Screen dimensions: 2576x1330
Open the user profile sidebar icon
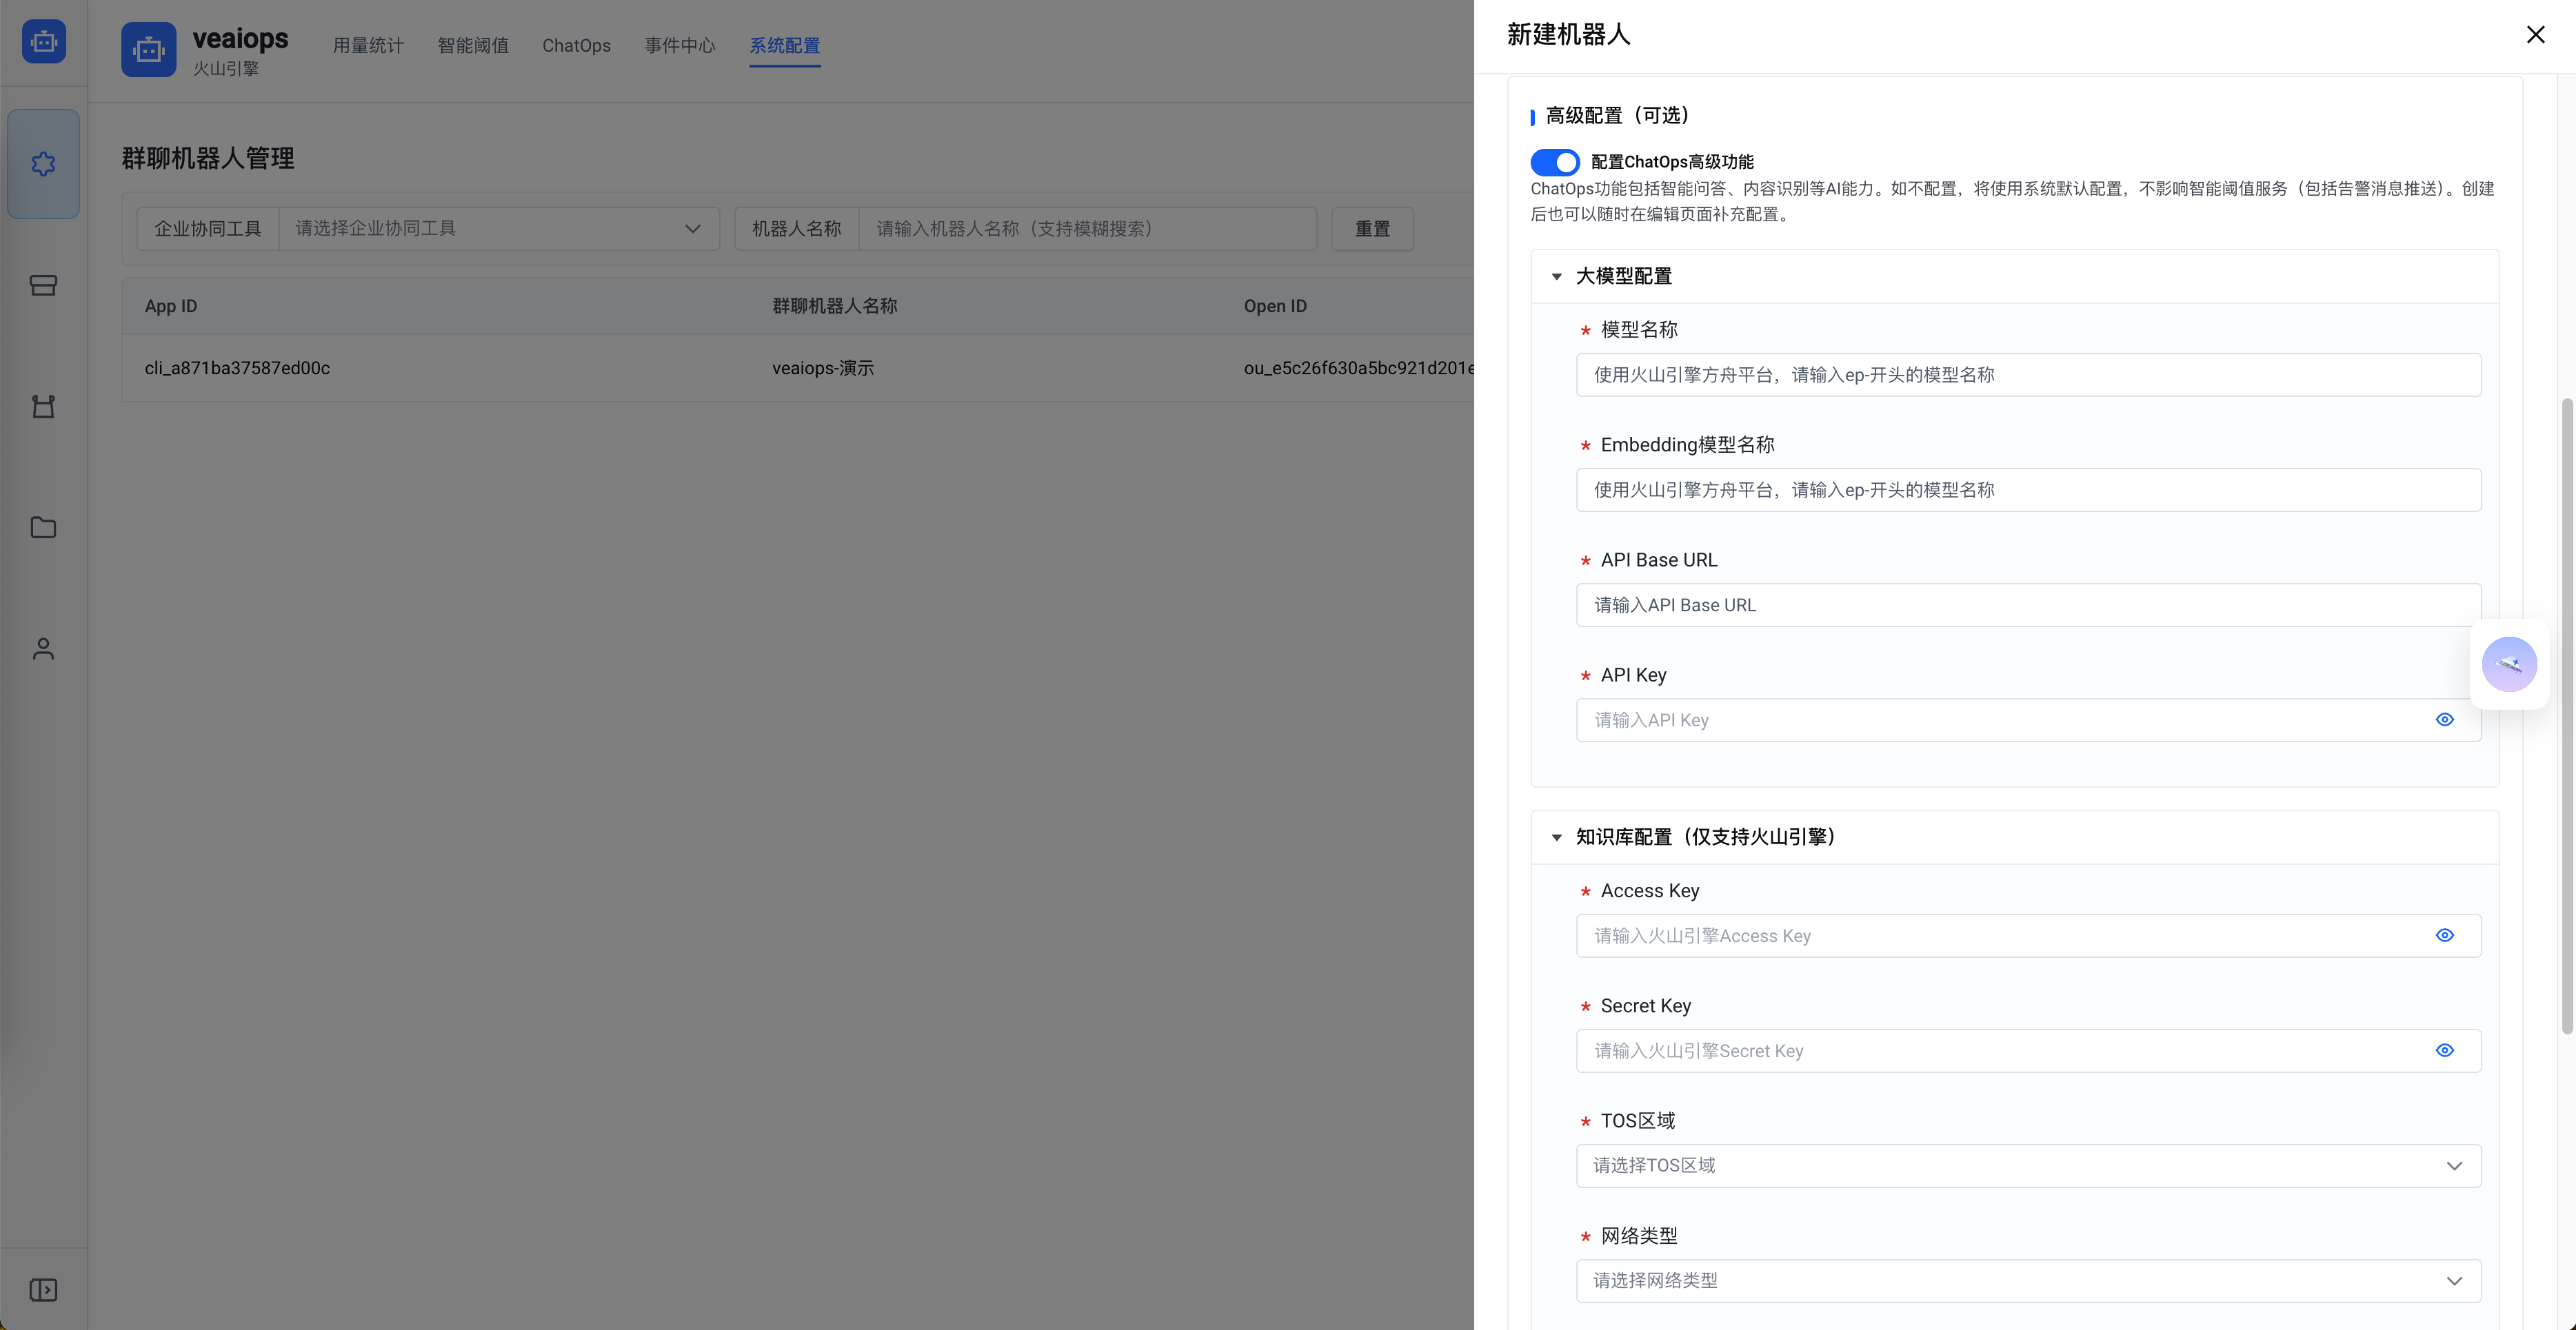[x=43, y=648]
